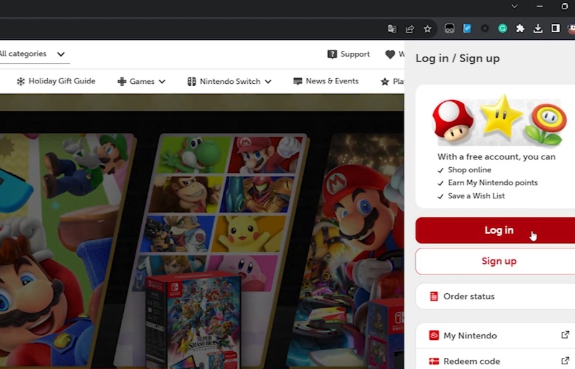Click the red Log in button
The width and height of the screenshot is (575, 369).
pyautogui.click(x=495, y=230)
